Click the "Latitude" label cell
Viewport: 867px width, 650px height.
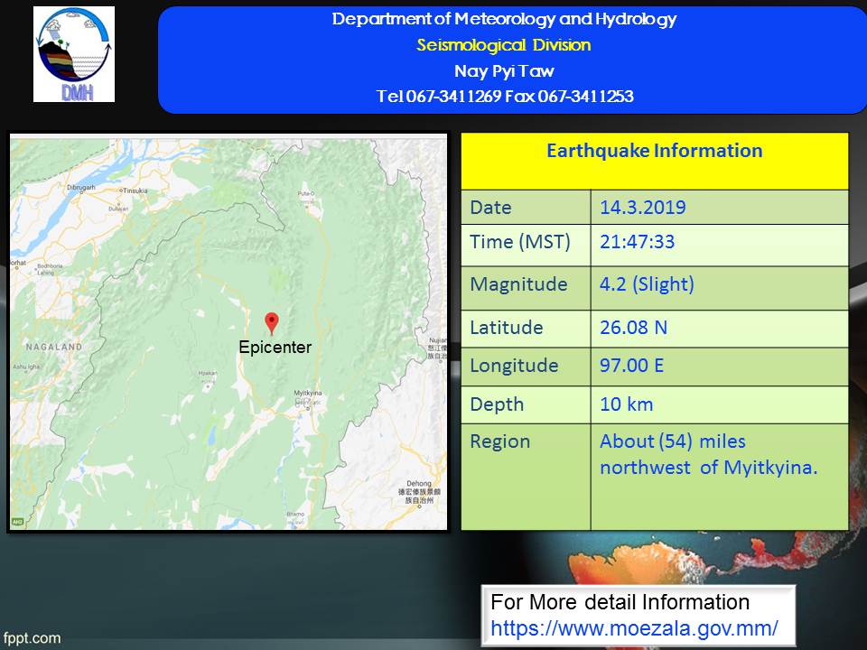pyautogui.click(x=526, y=329)
